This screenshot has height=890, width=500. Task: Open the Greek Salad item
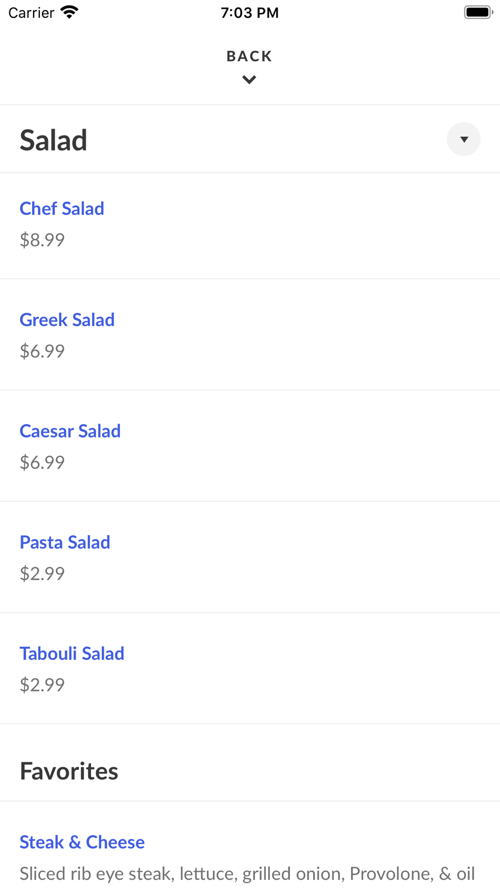click(67, 320)
